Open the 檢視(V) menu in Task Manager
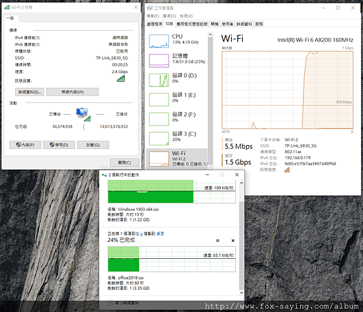 click(x=186, y=16)
